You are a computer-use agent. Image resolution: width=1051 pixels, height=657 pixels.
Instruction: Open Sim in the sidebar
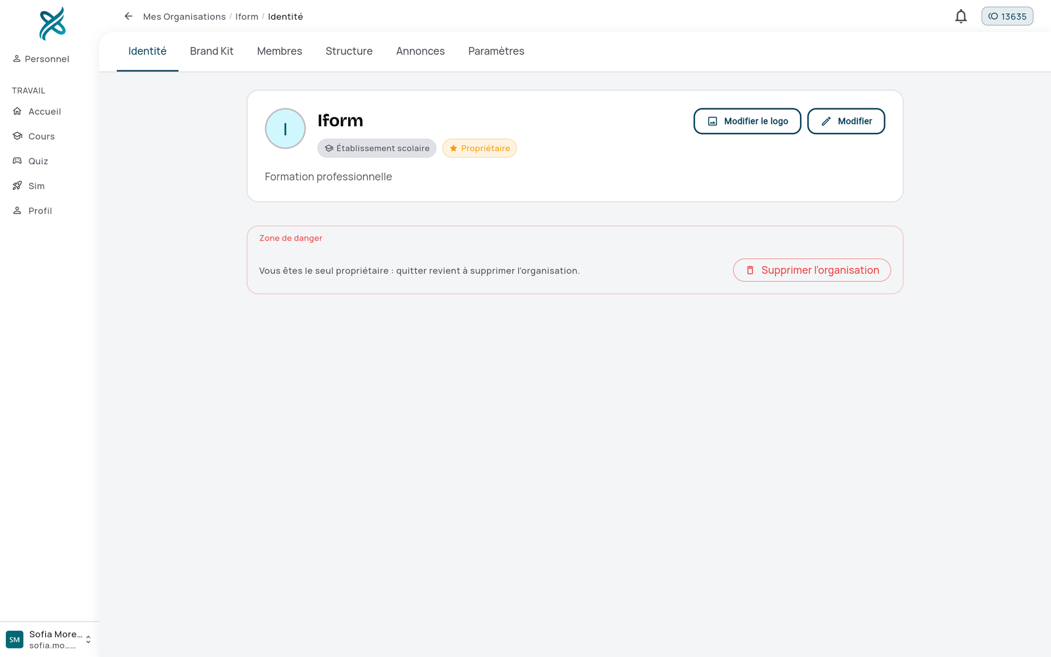coord(29,187)
